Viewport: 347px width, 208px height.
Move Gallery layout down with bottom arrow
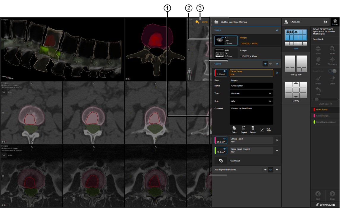296,97
